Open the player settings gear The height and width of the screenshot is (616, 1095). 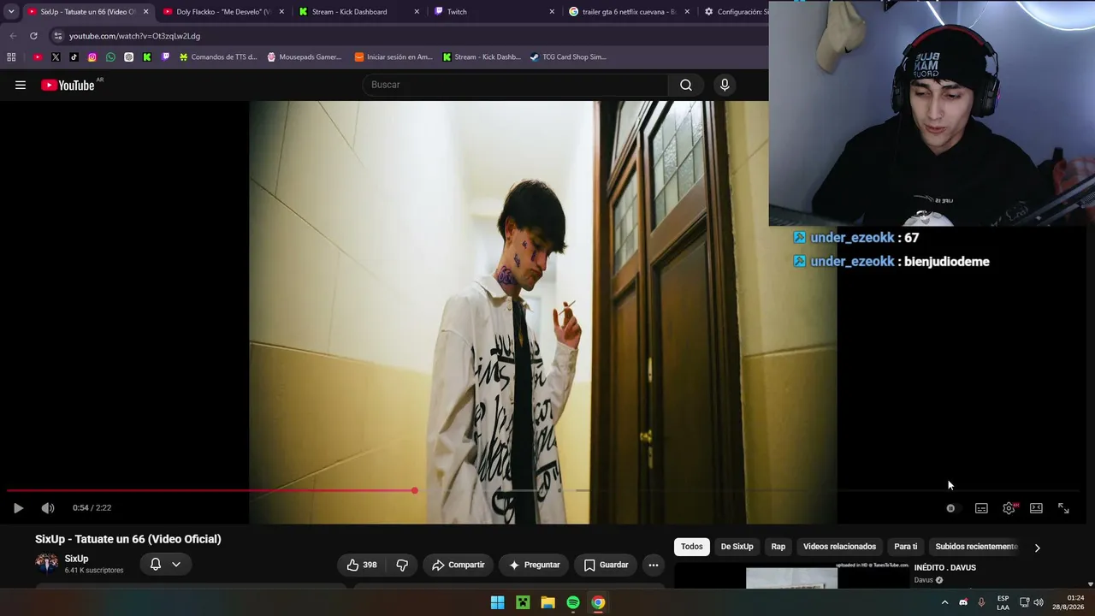tap(1009, 508)
